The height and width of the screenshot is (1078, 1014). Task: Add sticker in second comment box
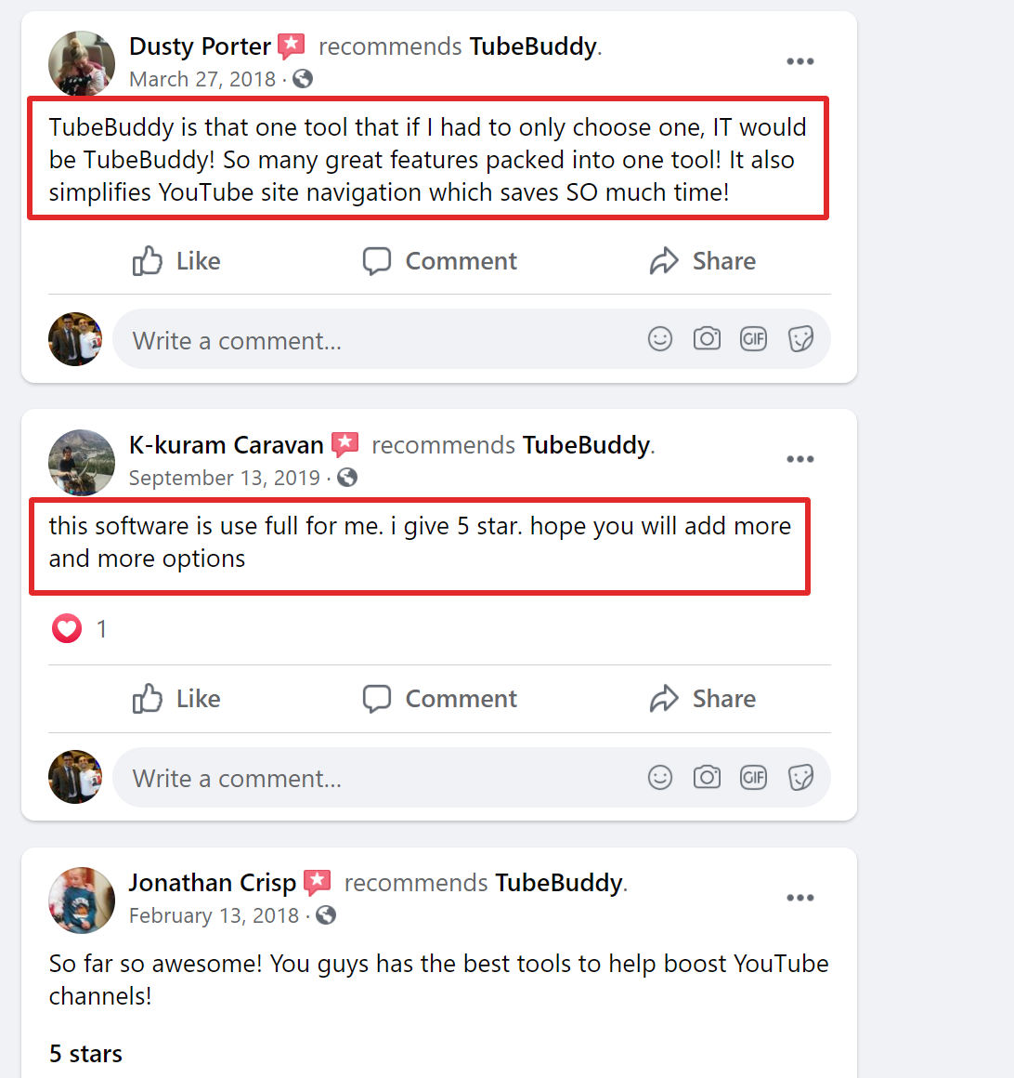coord(800,777)
